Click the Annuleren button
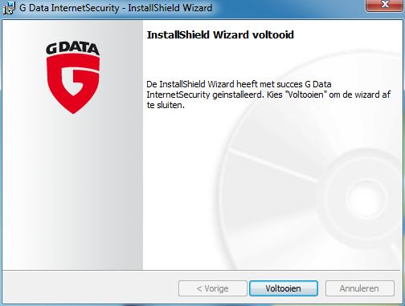405x306 pixels. click(x=360, y=288)
